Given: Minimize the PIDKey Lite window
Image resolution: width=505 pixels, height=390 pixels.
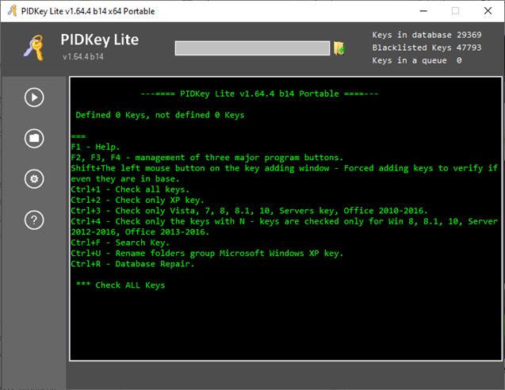Looking at the screenshot, I should 423,11.
